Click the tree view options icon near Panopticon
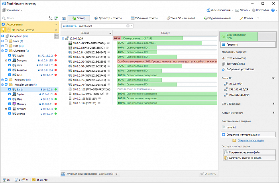279x183 pixels. pyautogui.click(x=55, y=36)
